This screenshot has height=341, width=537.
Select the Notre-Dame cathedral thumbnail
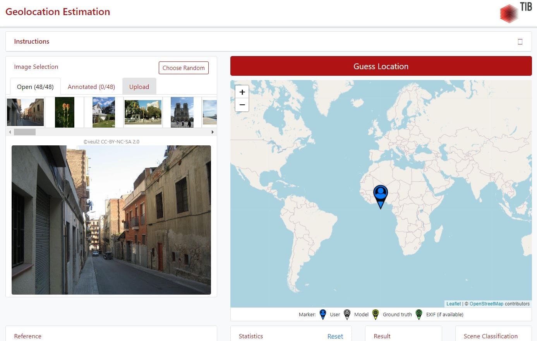click(x=182, y=112)
